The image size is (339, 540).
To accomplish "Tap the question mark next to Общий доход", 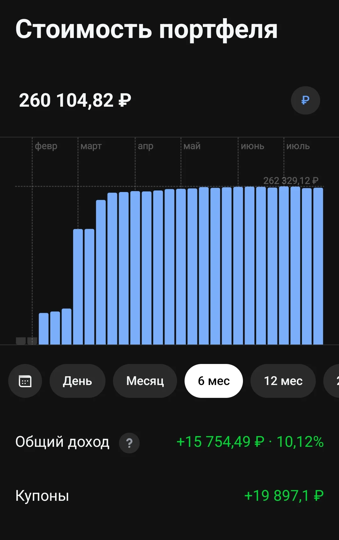I will coord(129,443).
